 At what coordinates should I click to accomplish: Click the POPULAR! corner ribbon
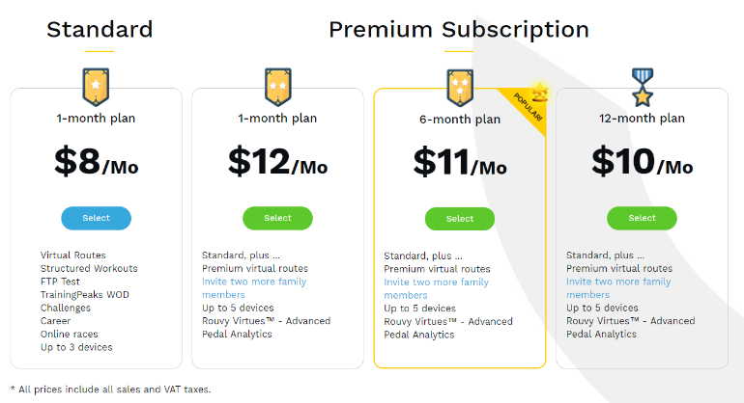tap(527, 108)
